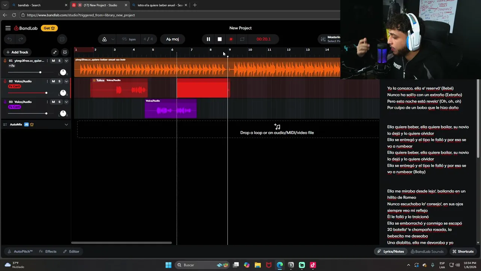Click the Add Track button
481x271 pixels.
[17, 52]
